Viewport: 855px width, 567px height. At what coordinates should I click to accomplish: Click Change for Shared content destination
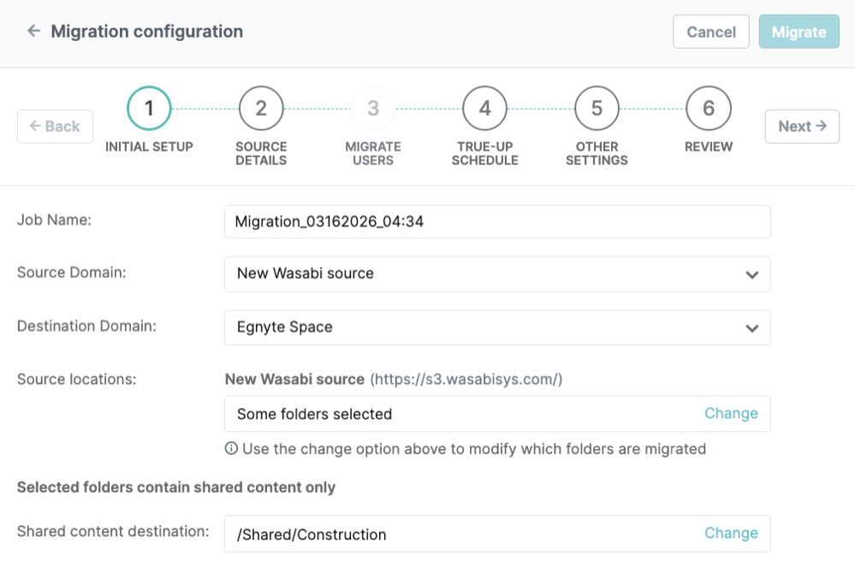731,533
